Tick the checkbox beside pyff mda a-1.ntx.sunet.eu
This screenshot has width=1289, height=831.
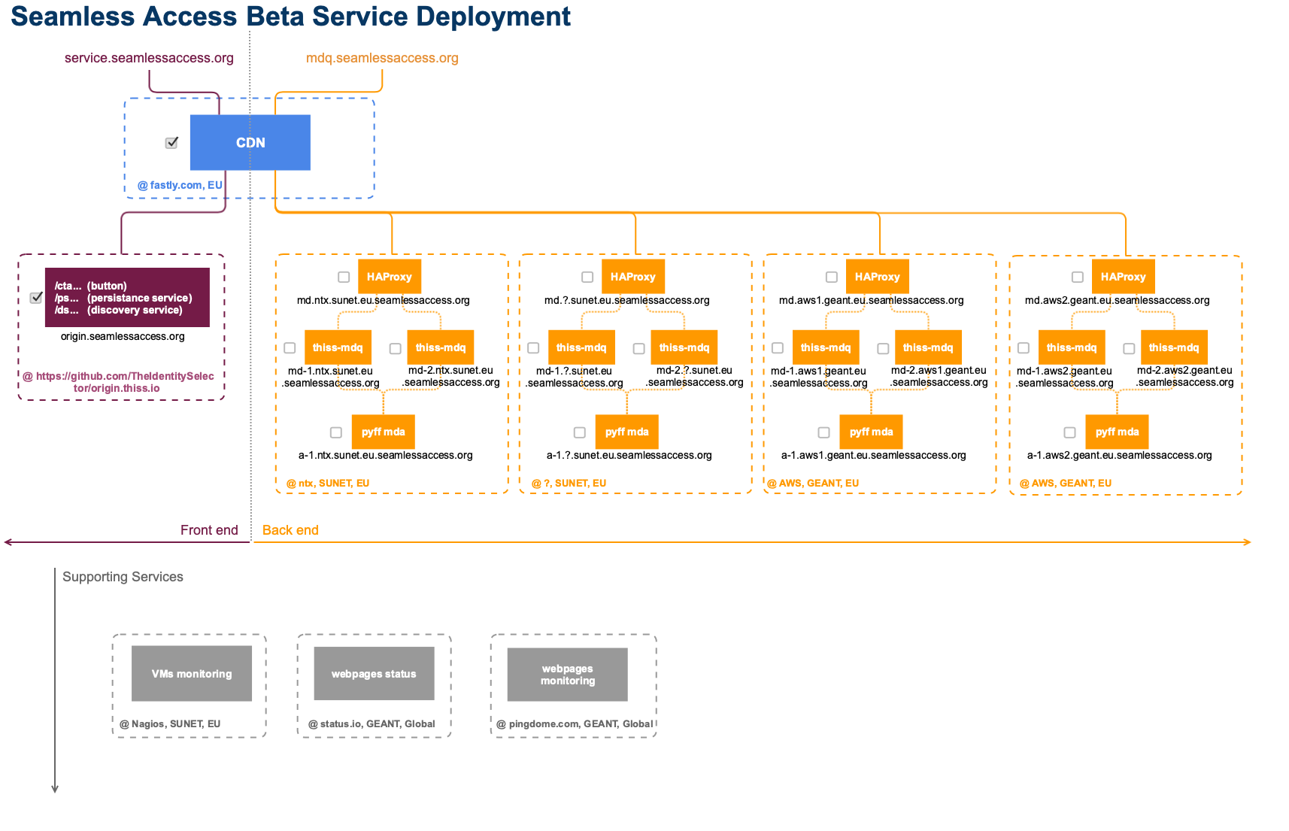click(x=336, y=432)
